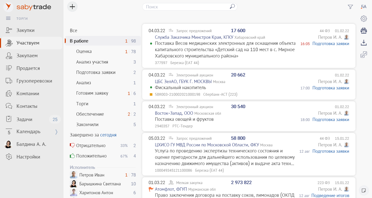Open the Восток-Запад, ООО company link
Screen dimensions: 372x198
[x=174, y=113]
